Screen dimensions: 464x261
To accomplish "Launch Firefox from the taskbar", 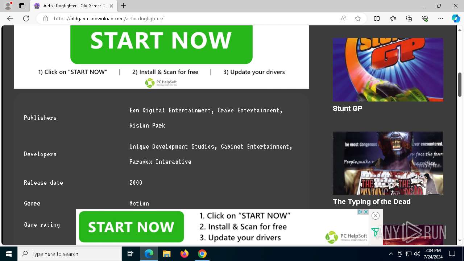I will pos(185,254).
